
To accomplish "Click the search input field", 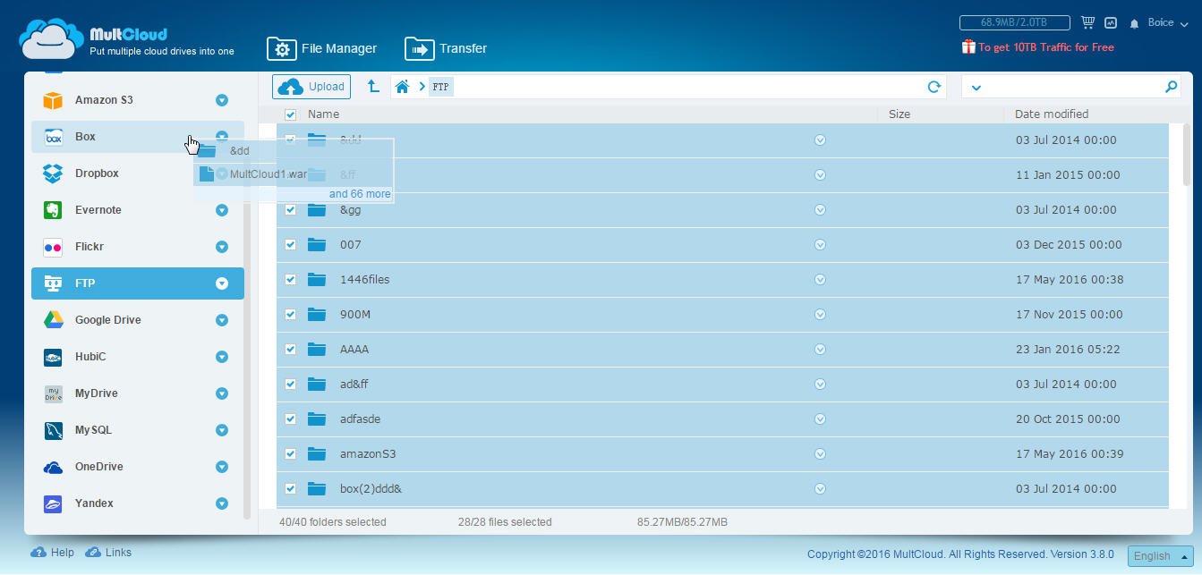I will (1074, 87).
